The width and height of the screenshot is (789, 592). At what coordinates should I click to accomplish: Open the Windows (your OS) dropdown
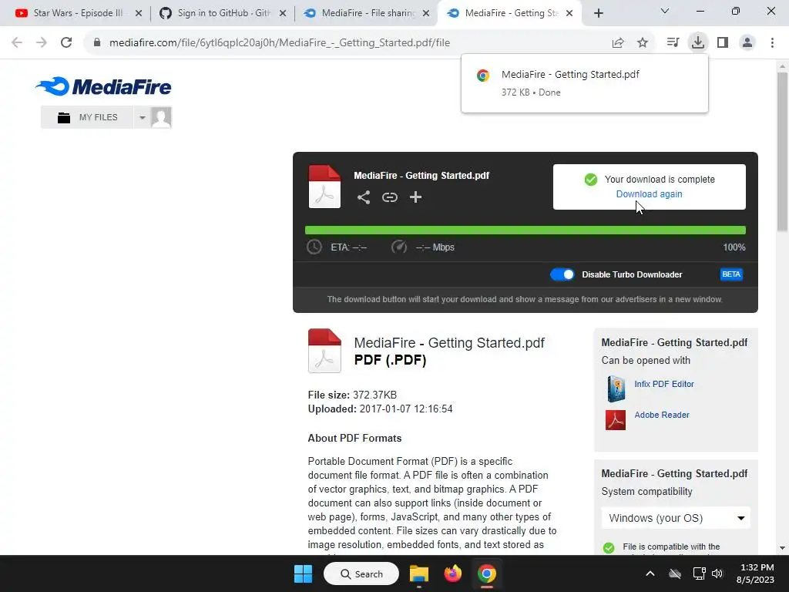coord(676,518)
